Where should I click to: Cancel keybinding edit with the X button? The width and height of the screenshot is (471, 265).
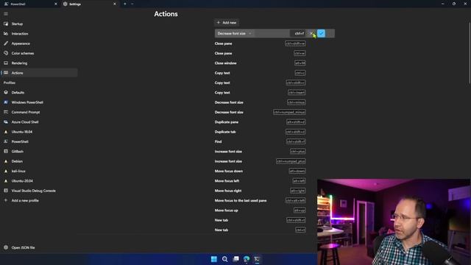(x=311, y=33)
